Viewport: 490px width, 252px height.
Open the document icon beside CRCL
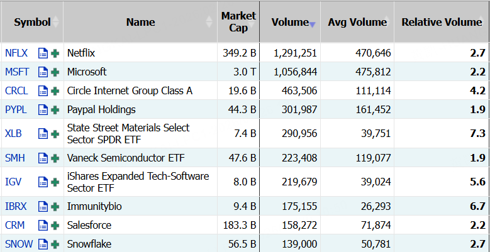(x=43, y=90)
